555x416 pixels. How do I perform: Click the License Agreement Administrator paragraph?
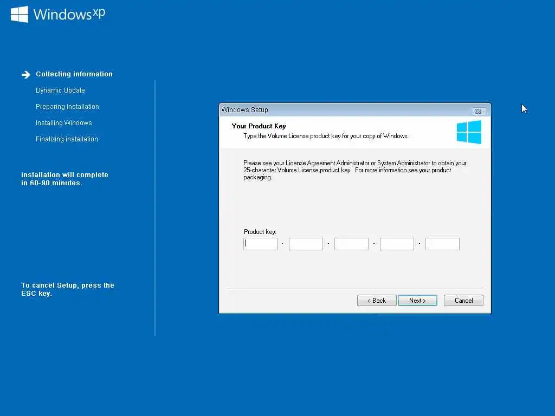point(355,170)
